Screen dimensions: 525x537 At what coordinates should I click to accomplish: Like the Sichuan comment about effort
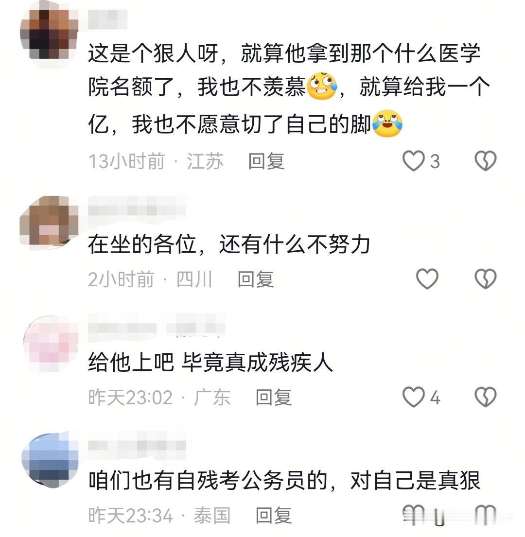[427, 279]
